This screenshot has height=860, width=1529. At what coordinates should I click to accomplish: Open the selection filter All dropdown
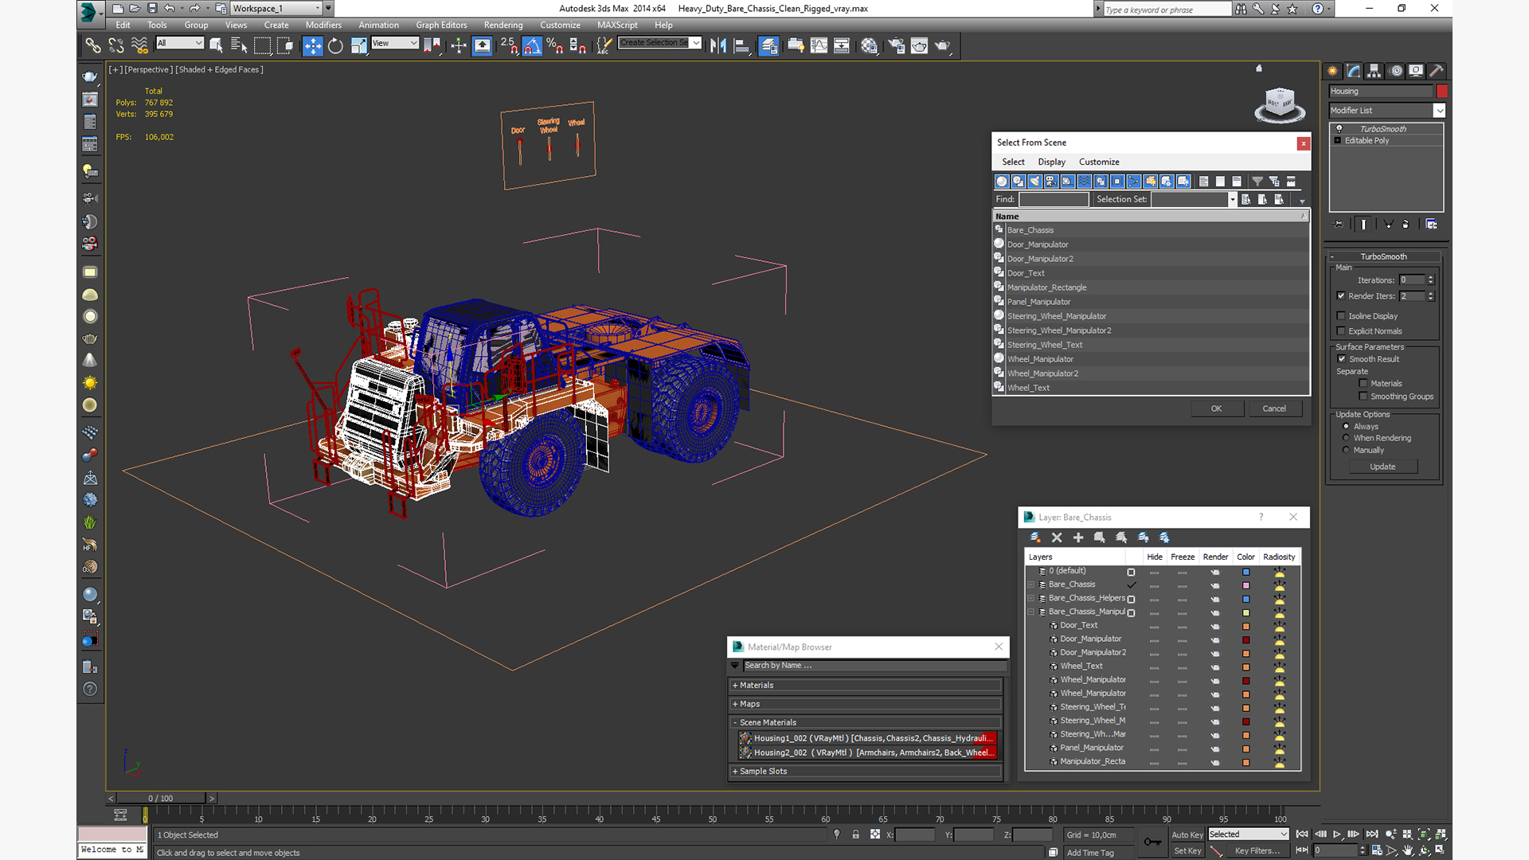[181, 43]
